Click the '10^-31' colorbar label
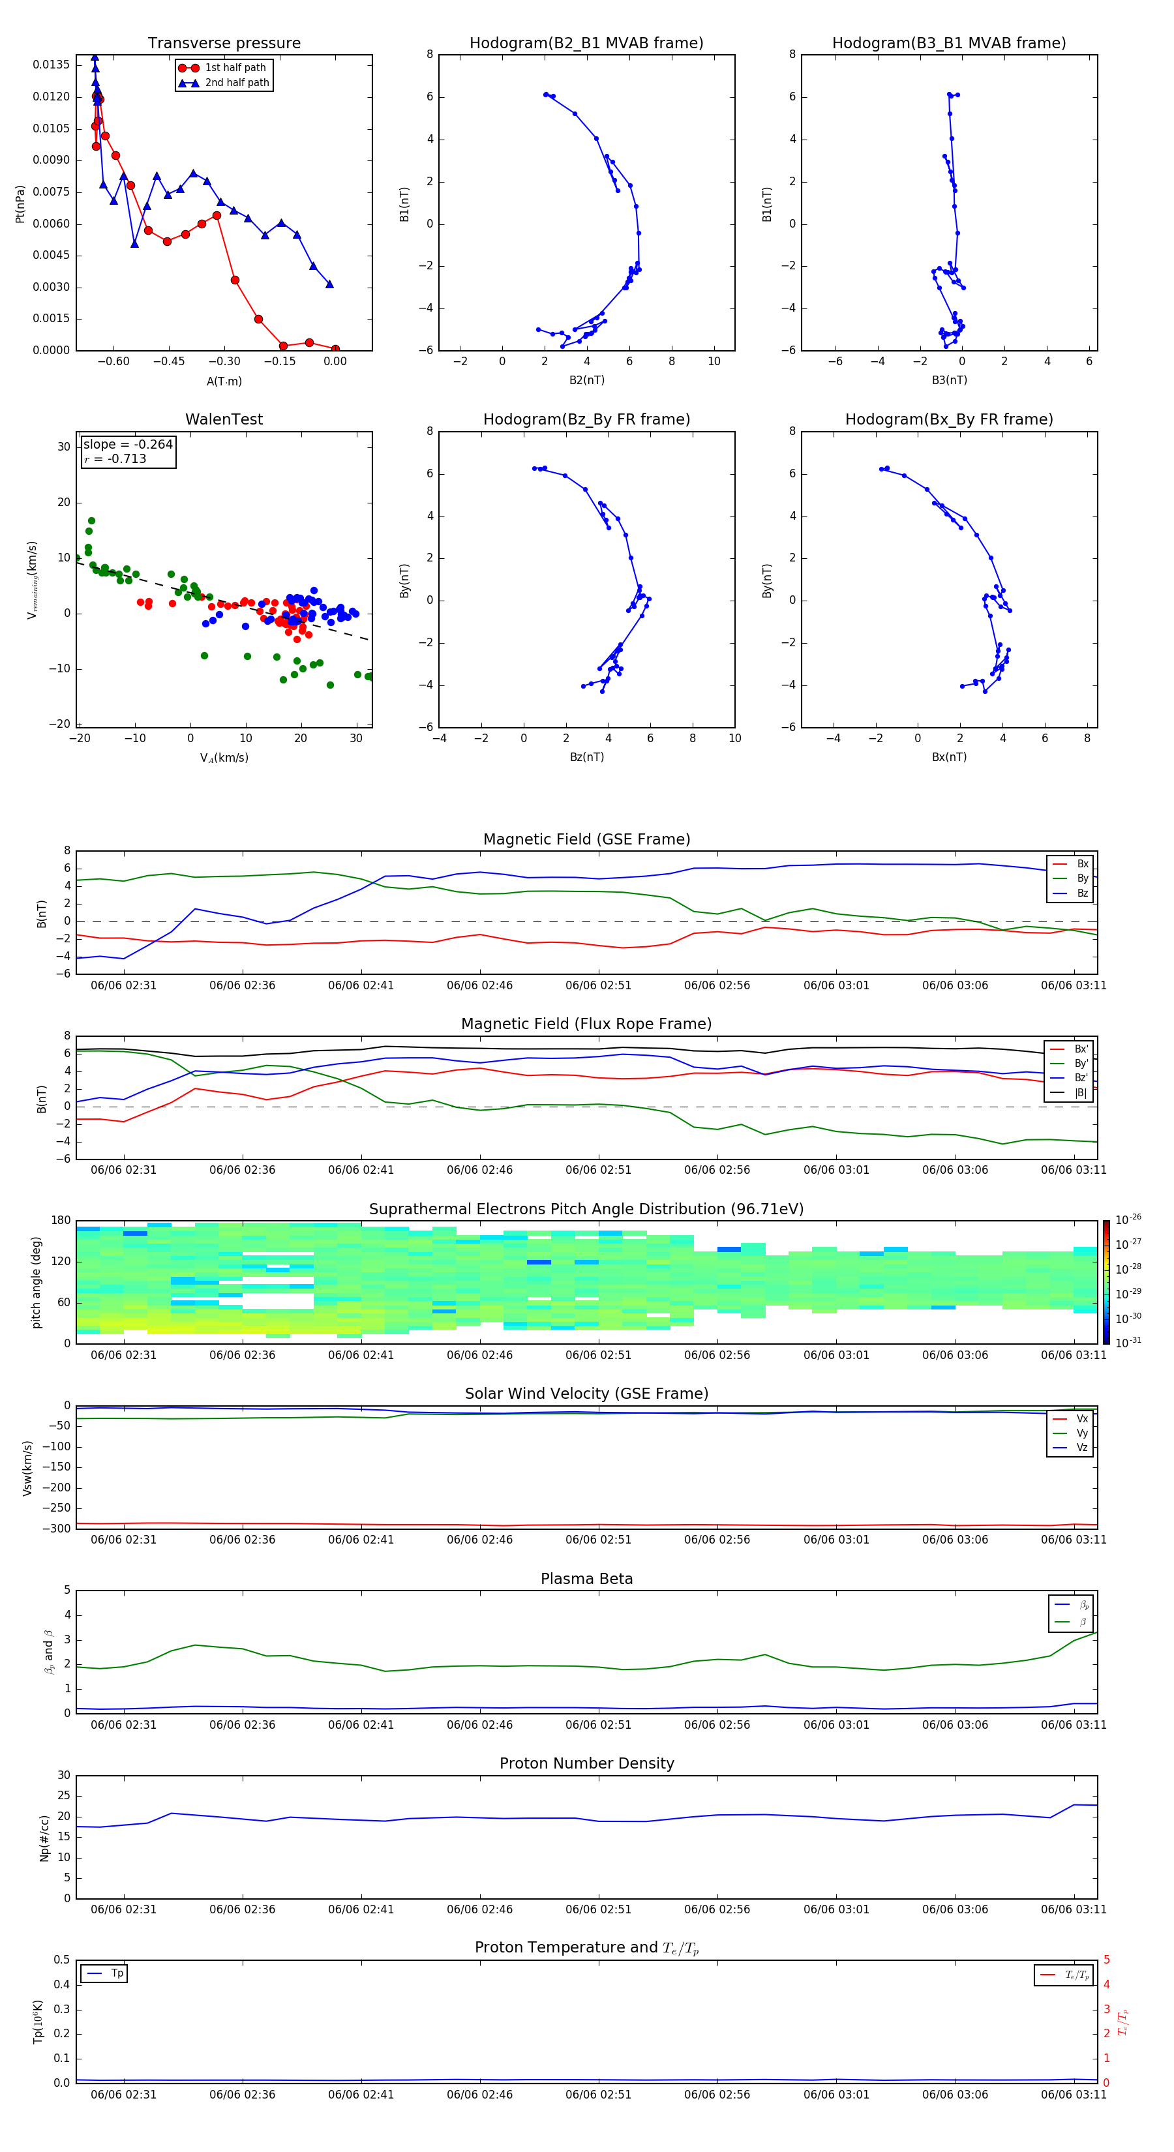 [1128, 1343]
